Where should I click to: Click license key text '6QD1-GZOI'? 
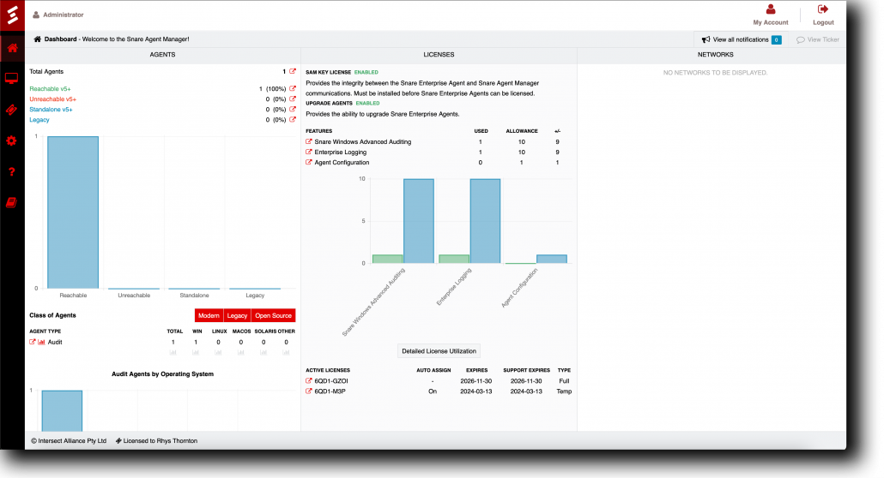331,381
